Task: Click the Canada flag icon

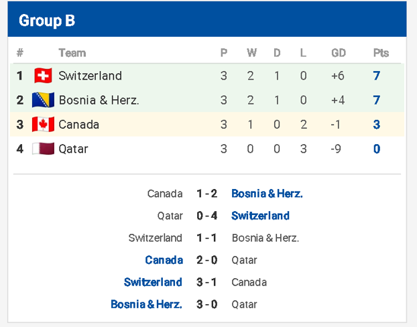Action: pos(43,125)
